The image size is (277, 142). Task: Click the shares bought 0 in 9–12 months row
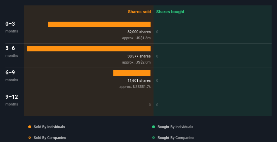(x=157, y=105)
